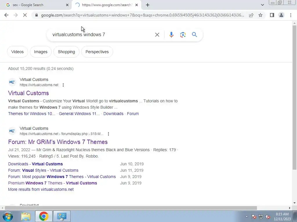Click Jun 10, 2019 date text
This screenshot has height=222, width=297.
pos(132,164)
